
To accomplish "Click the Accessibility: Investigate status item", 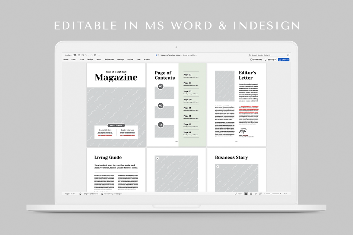I will pos(112,194).
